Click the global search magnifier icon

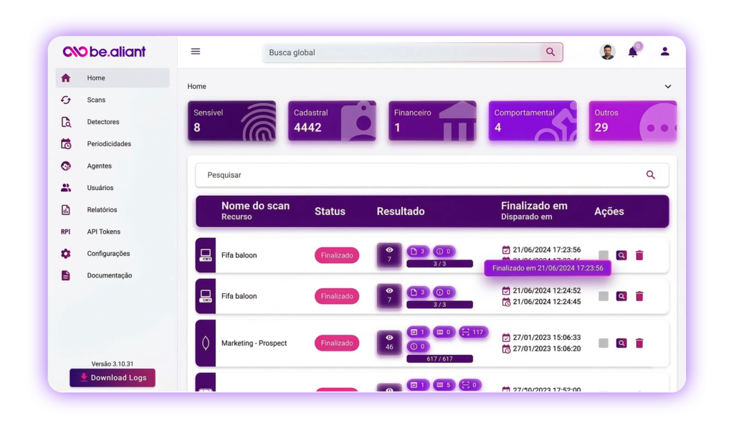[x=550, y=52]
